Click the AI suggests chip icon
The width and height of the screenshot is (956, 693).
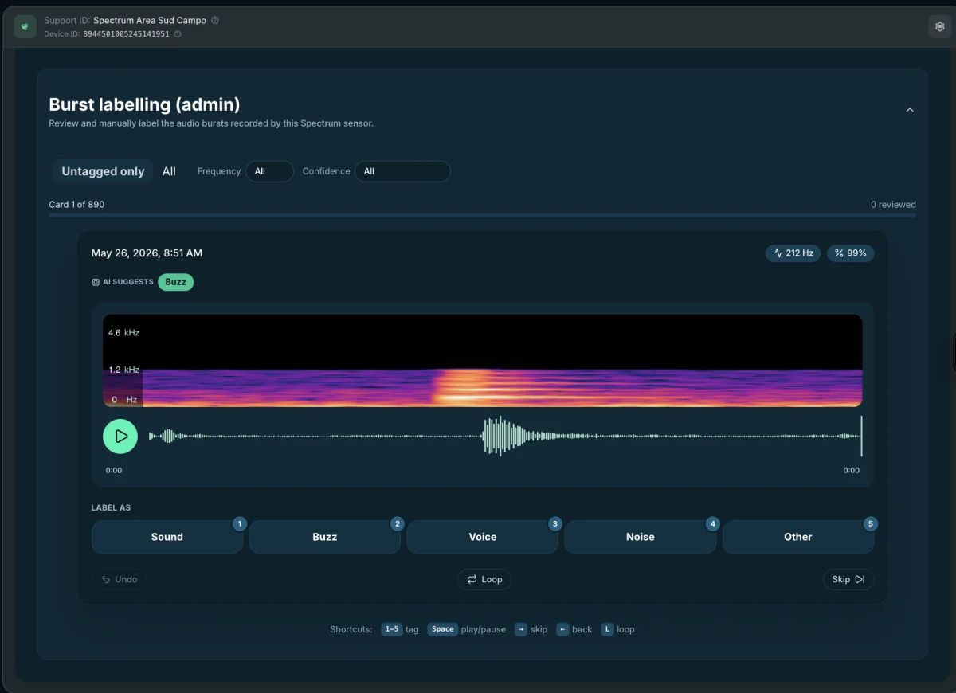[x=96, y=282]
